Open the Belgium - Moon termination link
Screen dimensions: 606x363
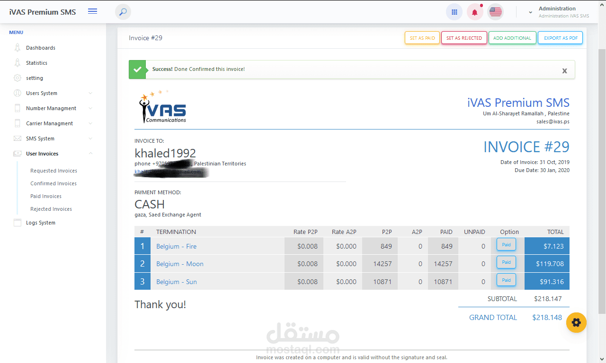pos(180,264)
